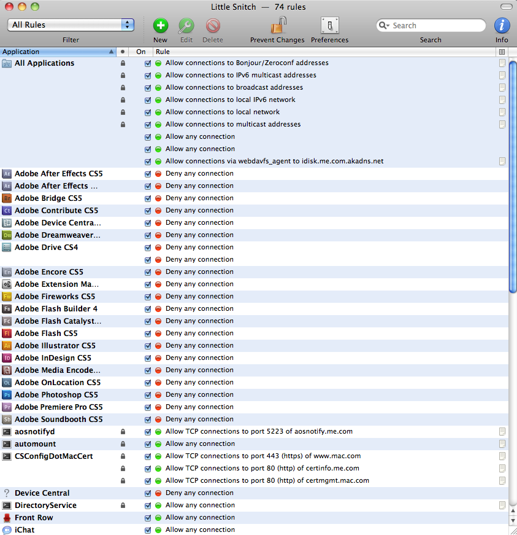Select the aosnotifyd application name

pyautogui.click(x=35, y=432)
